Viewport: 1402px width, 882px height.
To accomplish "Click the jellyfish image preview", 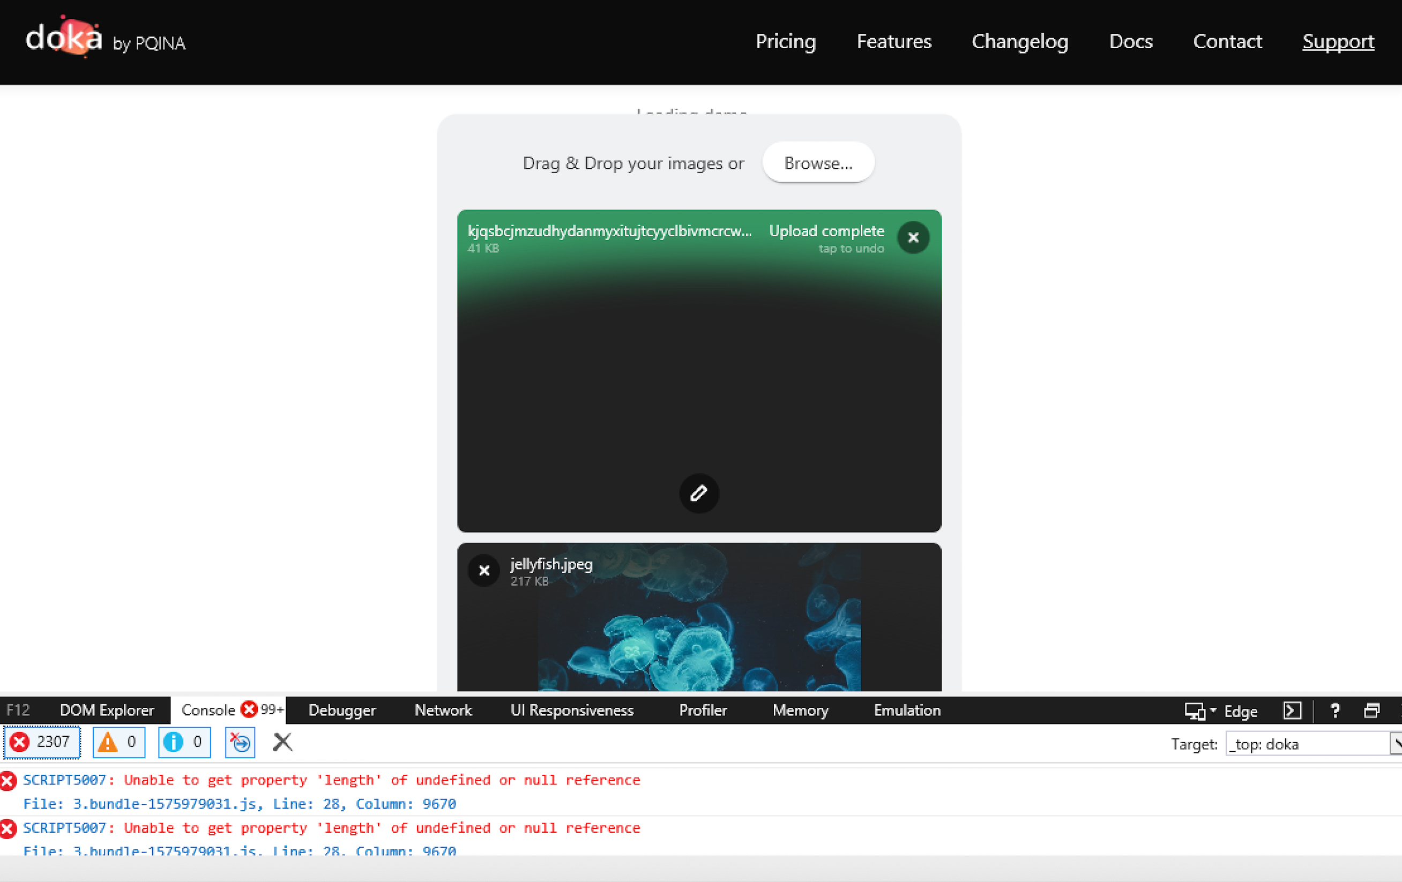I will tap(699, 618).
